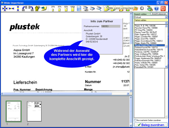Click document preview scroll-down arrow

131,91
